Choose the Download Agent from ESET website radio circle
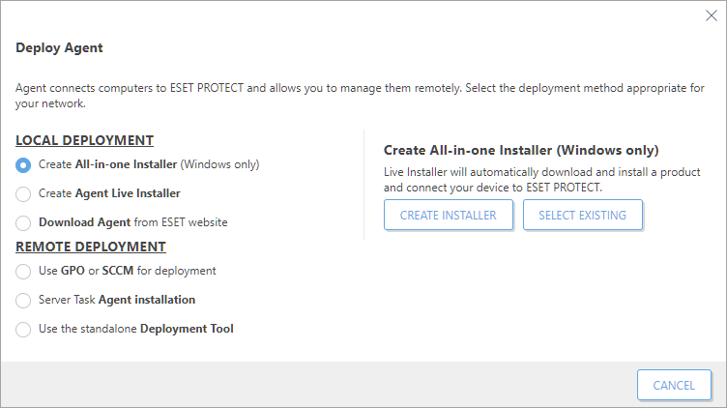 (x=23, y=223)
